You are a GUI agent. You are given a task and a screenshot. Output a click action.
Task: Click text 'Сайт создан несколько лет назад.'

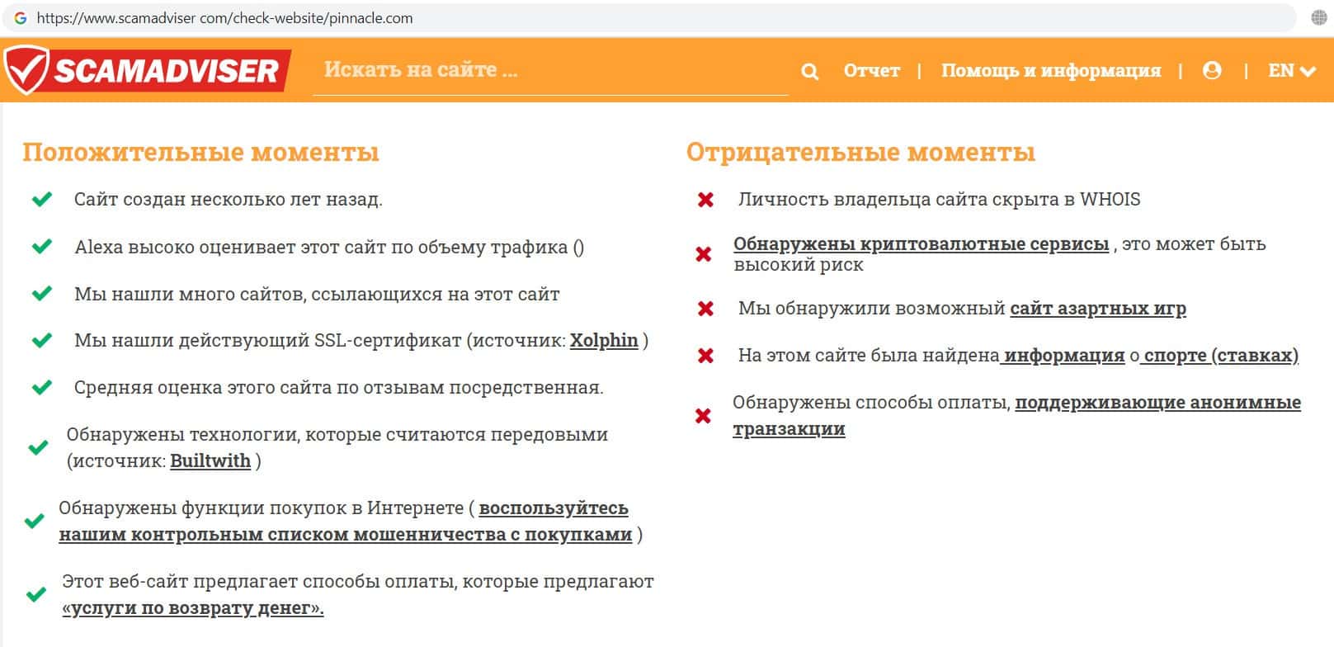click(x=229, y=200)
